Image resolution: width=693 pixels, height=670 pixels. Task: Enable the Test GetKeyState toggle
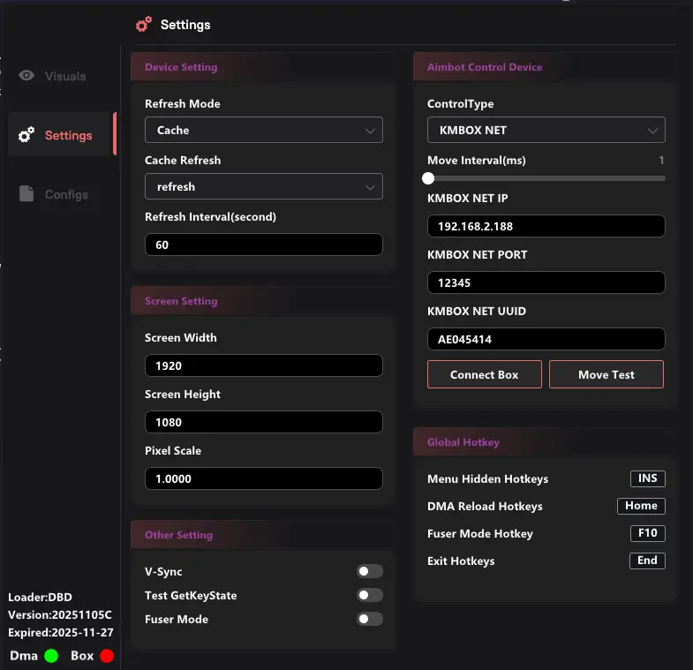(369, 596)
